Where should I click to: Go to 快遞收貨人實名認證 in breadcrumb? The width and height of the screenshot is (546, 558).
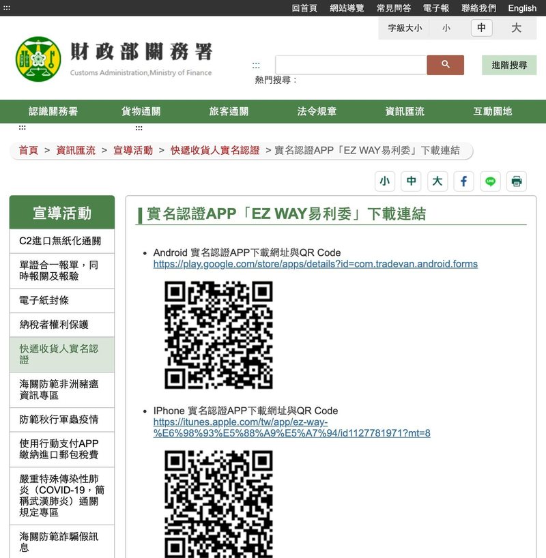215,150
